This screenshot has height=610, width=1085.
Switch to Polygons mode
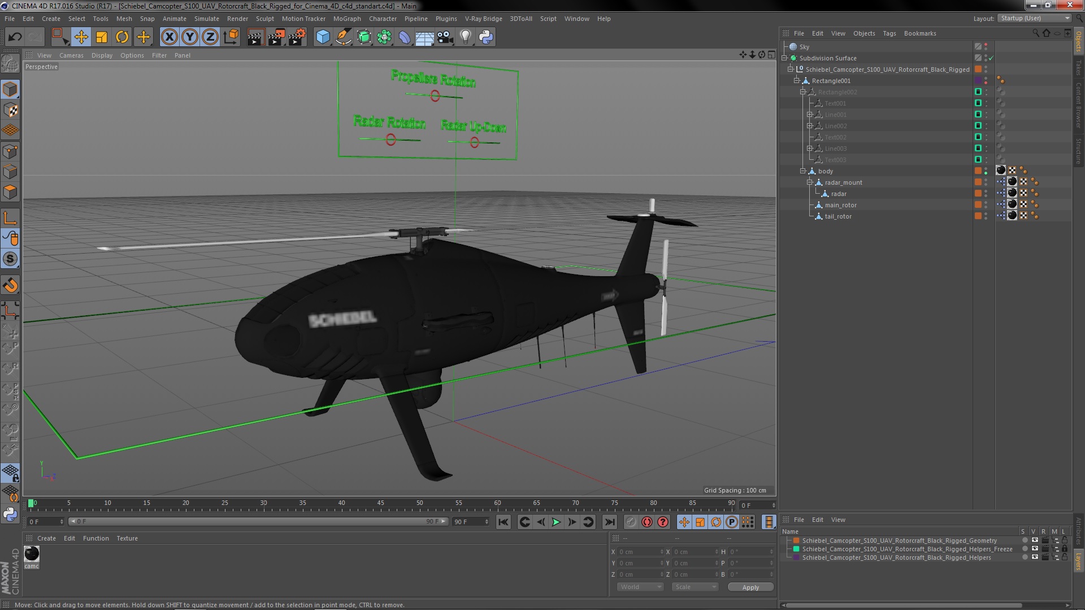click(x=10, y=192)
